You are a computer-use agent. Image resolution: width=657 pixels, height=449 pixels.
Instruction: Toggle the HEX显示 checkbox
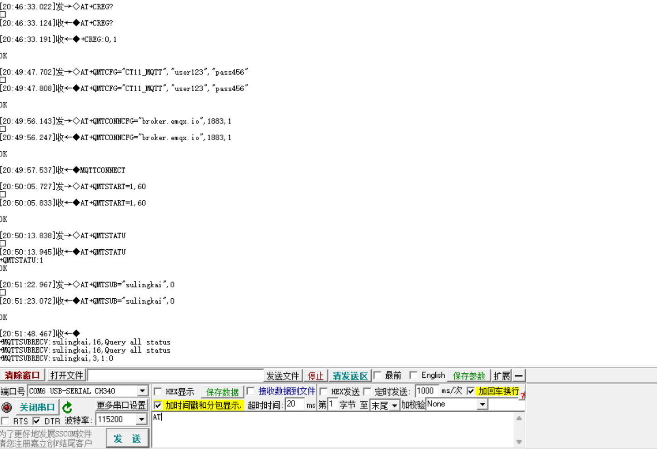158,391
